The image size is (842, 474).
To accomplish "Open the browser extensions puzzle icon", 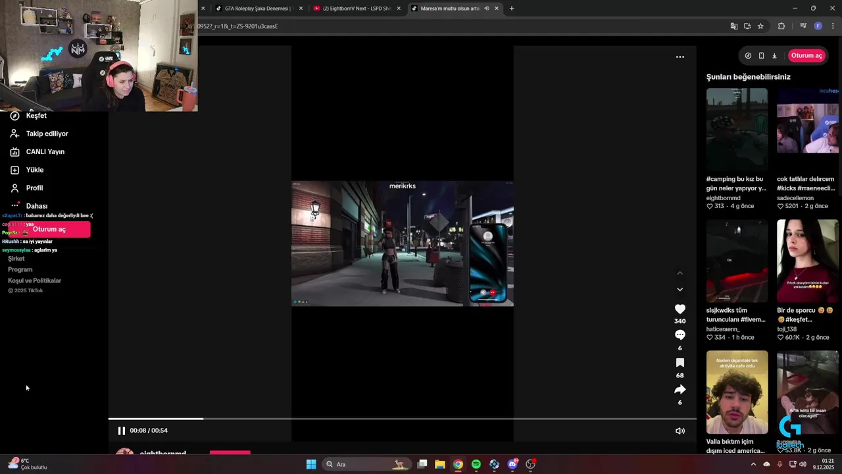I will point(781,26).
